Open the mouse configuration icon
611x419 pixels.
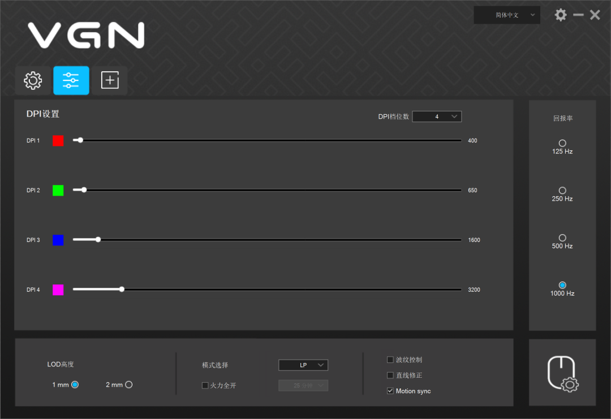563,373
